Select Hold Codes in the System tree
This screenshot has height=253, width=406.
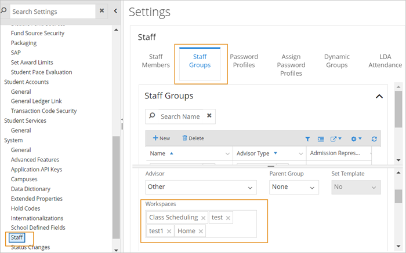tap(25, 208)
